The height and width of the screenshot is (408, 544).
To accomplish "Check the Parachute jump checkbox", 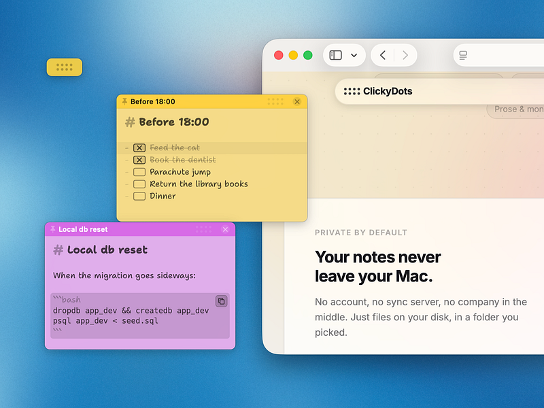I will point(139,172).
